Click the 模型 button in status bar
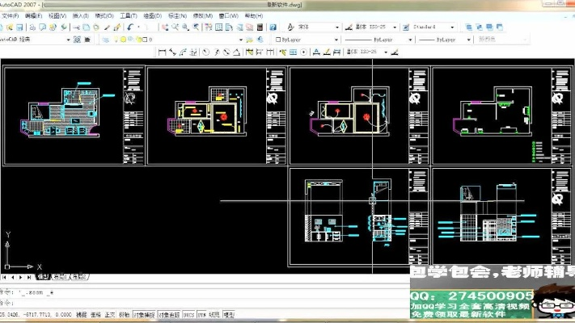This screenshot has width=575, height=323. (228, 315)
